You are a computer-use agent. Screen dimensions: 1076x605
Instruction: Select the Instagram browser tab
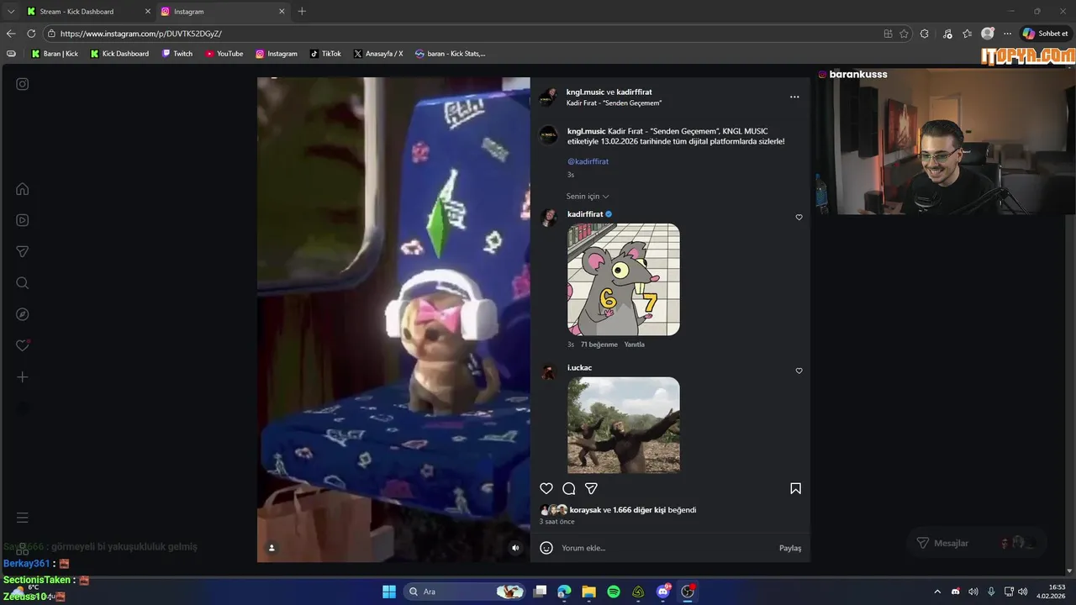222,12
